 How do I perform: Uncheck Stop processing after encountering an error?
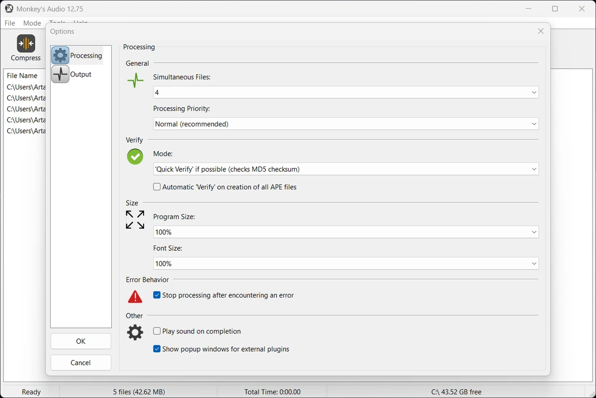[157, 295]
